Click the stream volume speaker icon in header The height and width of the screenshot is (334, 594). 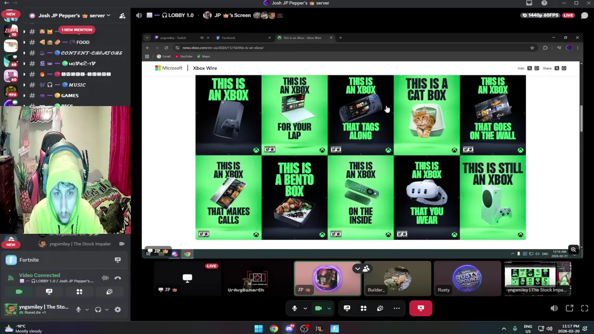(x=139, y=15)
